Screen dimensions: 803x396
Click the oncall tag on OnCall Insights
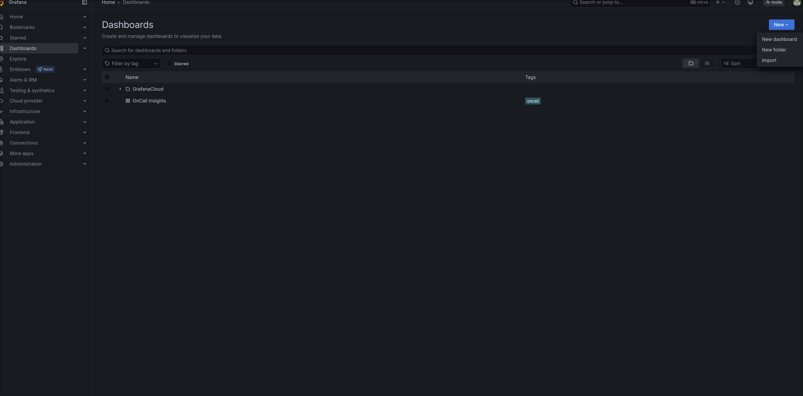coord(532,101)
